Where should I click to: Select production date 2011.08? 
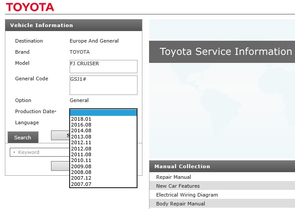(x=103, y=154)
